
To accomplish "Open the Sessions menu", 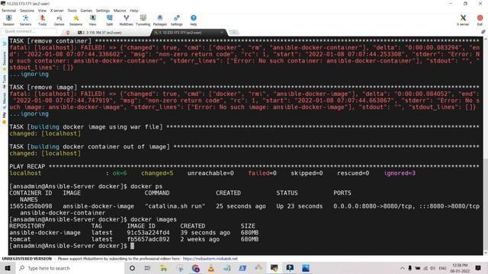I will (27, 11).
